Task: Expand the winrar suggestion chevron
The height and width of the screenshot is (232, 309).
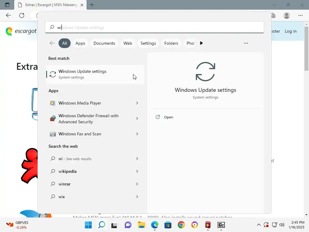Action: pos(137,184)
